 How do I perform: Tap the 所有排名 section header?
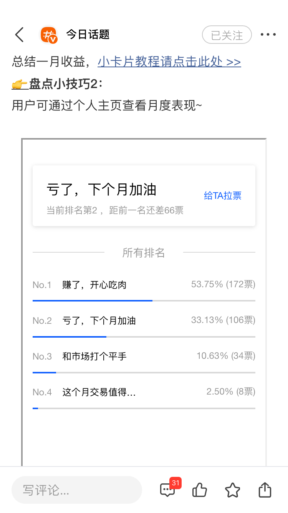click(x=144, y=253)
